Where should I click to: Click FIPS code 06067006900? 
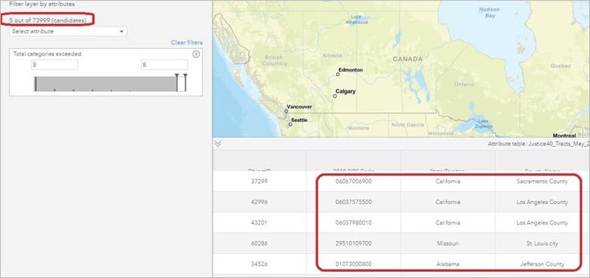(x=354, y=182)
